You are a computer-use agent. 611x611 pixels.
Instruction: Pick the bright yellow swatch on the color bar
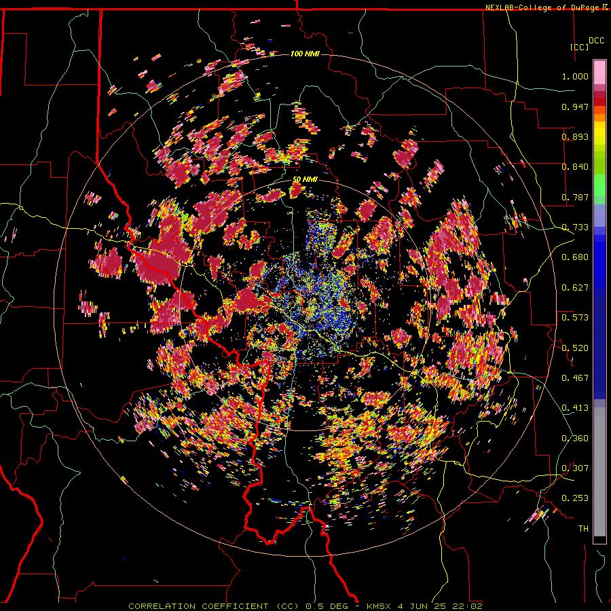pyautogui.click(x=599, y=133)
